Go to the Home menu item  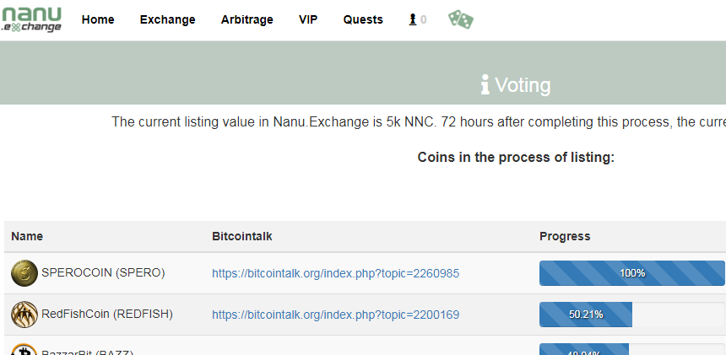pos(98,20)
